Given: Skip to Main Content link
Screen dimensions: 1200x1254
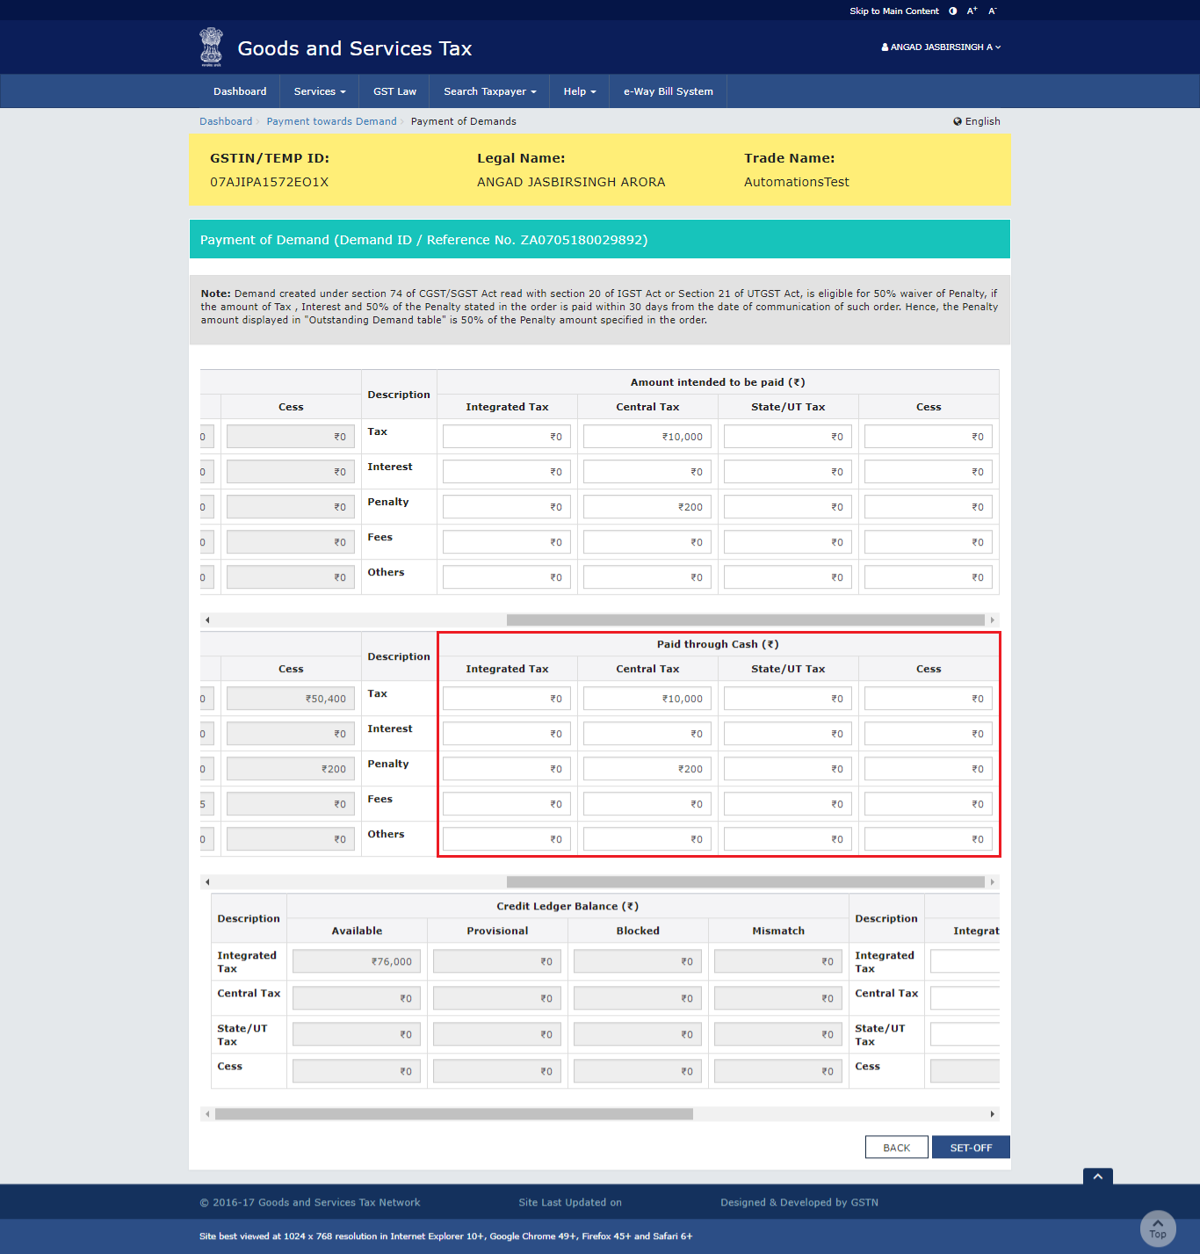Looking at the screenshot, I should [893, 11].
